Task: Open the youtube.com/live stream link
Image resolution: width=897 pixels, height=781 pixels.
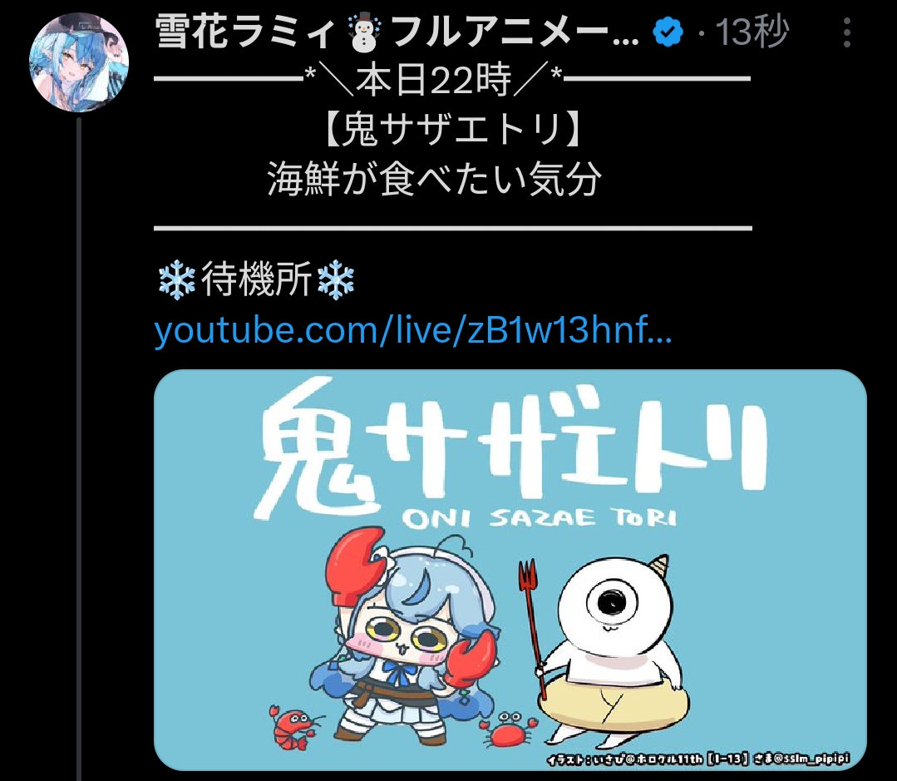Action: pos(413,330)
